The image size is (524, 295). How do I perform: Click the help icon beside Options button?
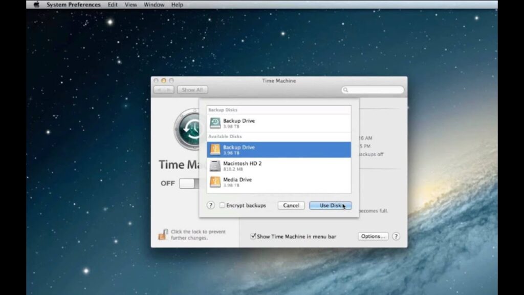(x=396, y=236)
